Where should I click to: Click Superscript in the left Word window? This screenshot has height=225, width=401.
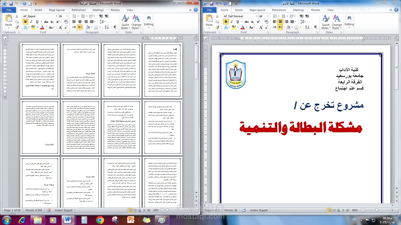[58, 22]
